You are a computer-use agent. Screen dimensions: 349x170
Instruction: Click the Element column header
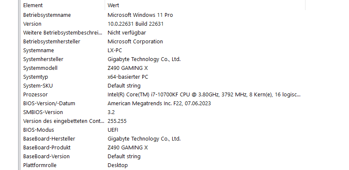click(62, 5)
